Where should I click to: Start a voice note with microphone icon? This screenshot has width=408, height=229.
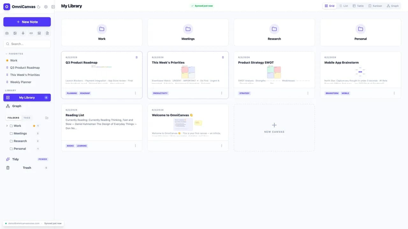23,33
